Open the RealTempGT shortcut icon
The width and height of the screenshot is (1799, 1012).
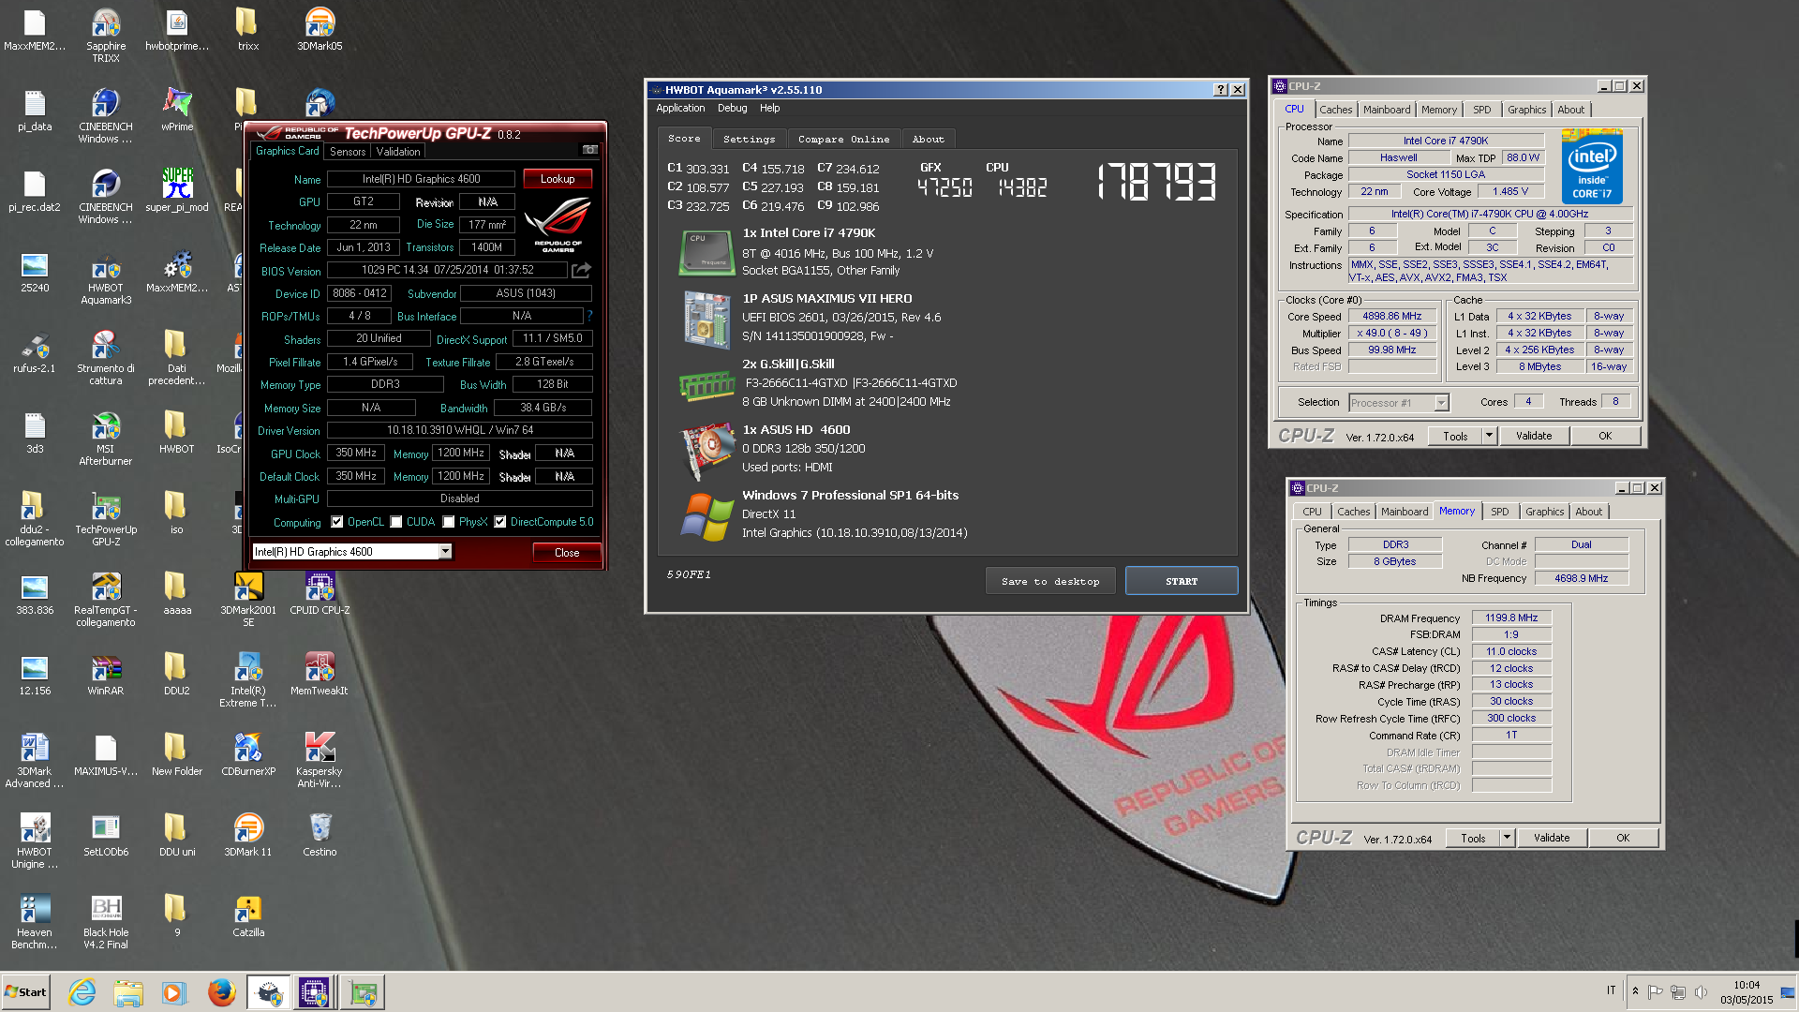click(x=106, y=600)
